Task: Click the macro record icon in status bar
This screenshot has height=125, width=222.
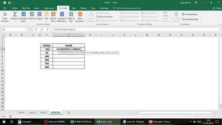Action: [10, 117]
